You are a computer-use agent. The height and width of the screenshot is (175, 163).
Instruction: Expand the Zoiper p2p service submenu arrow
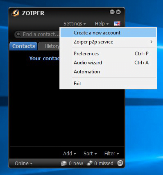(151, 42)
